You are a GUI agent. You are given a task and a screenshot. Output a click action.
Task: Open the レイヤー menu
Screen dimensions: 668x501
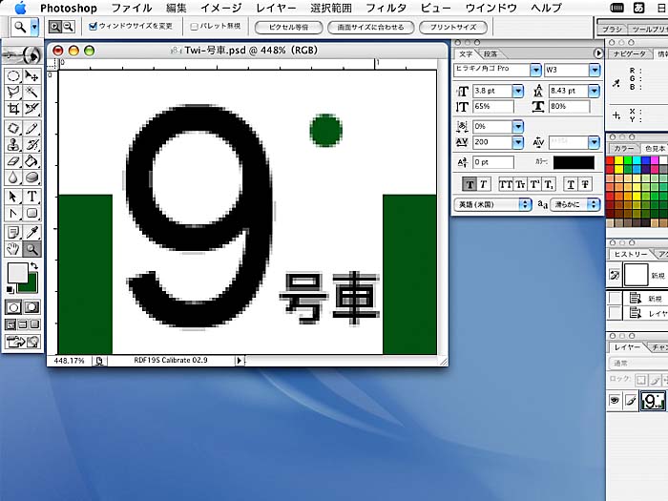point(276,8)
